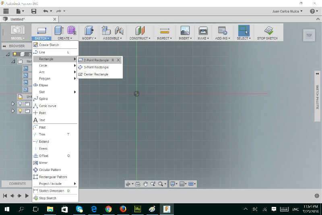Expand the grid and snaps dropdown
The image size is (322, 215).
pos(186,184)
